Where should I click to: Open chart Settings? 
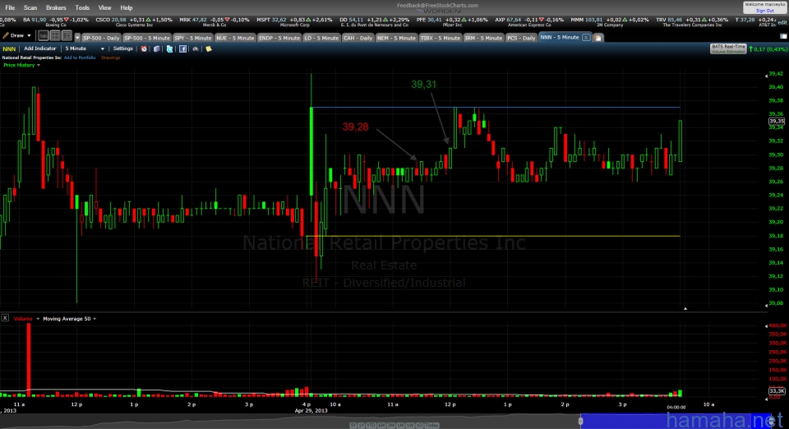click(122, 48)
